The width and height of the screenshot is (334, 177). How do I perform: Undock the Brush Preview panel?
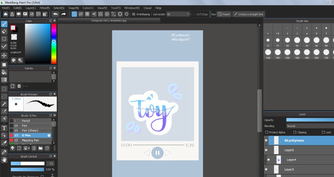tap(51, 94)
